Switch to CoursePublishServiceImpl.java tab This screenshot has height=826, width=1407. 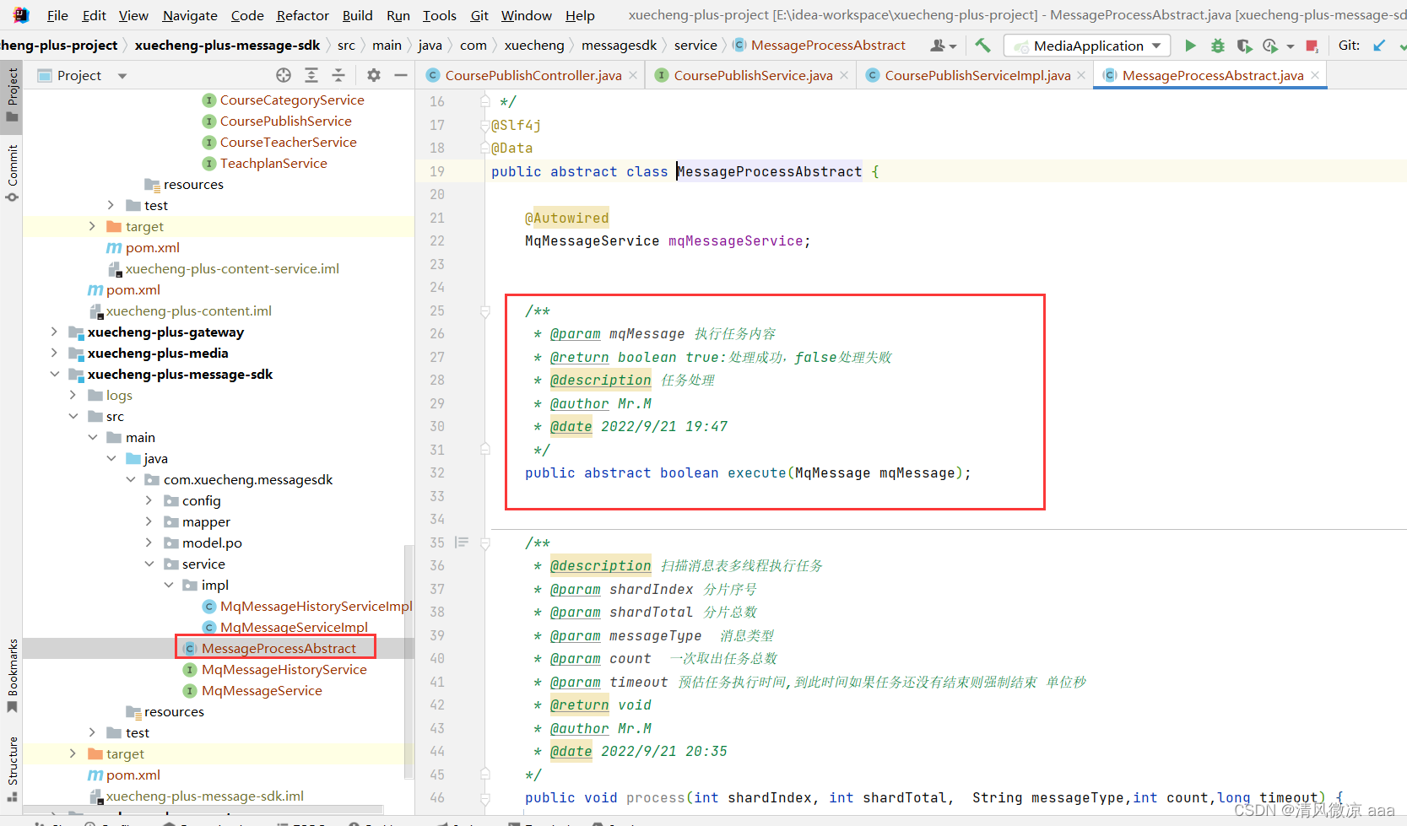(977, 75)
